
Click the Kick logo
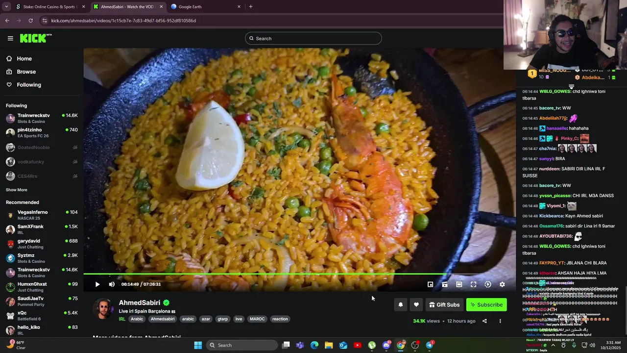[x=35, y=38]
